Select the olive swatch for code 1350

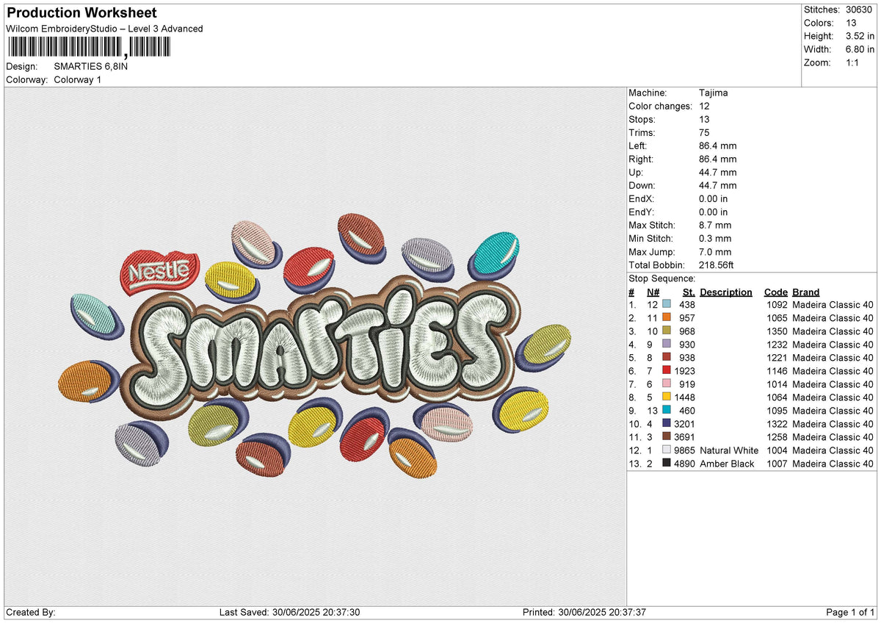(667, 331)
